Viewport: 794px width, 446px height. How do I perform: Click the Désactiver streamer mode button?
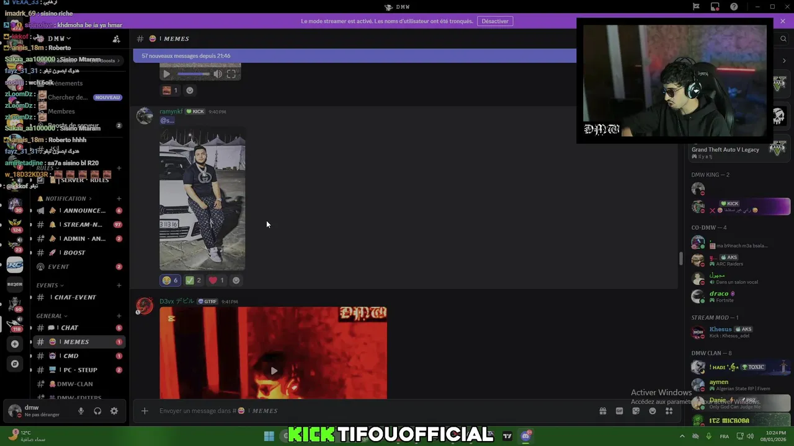(x=495, y=21)
